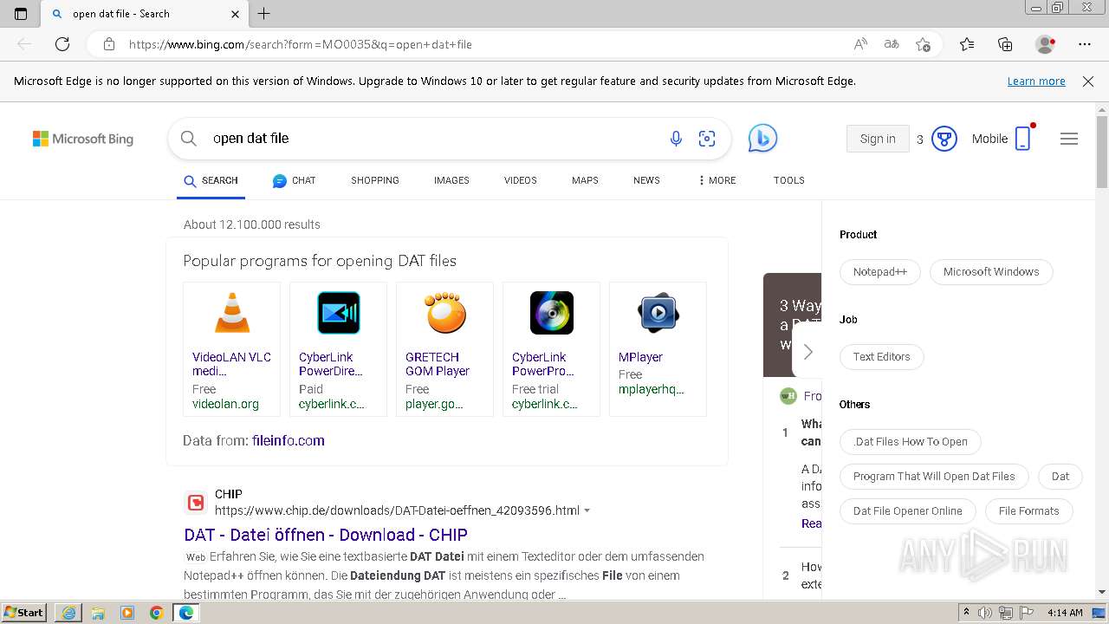Select the GOM Player icon
The height and width of the screenshot is (624, 1109).
[x=445, y=313]
